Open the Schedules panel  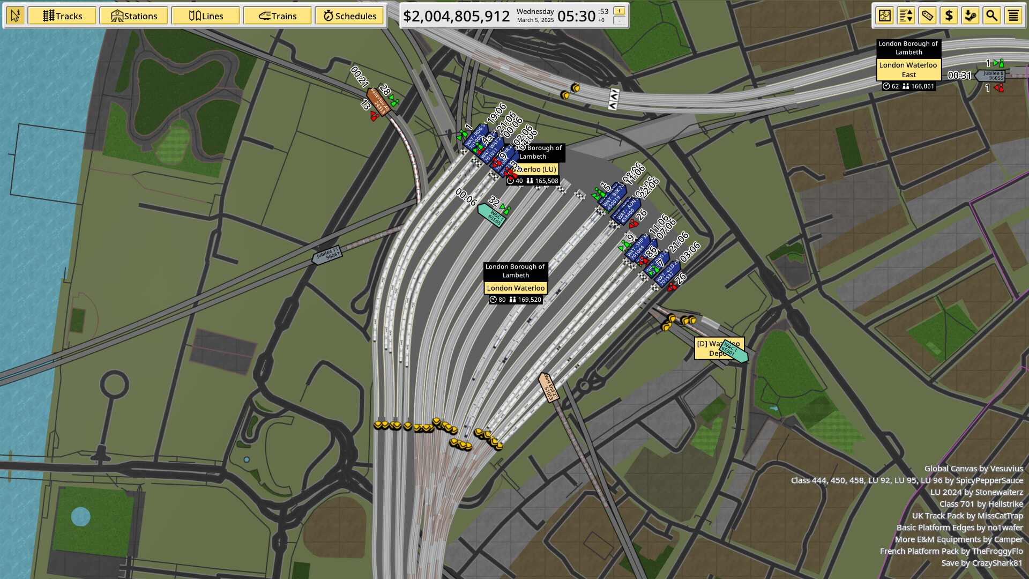click(x=350, y=16)
